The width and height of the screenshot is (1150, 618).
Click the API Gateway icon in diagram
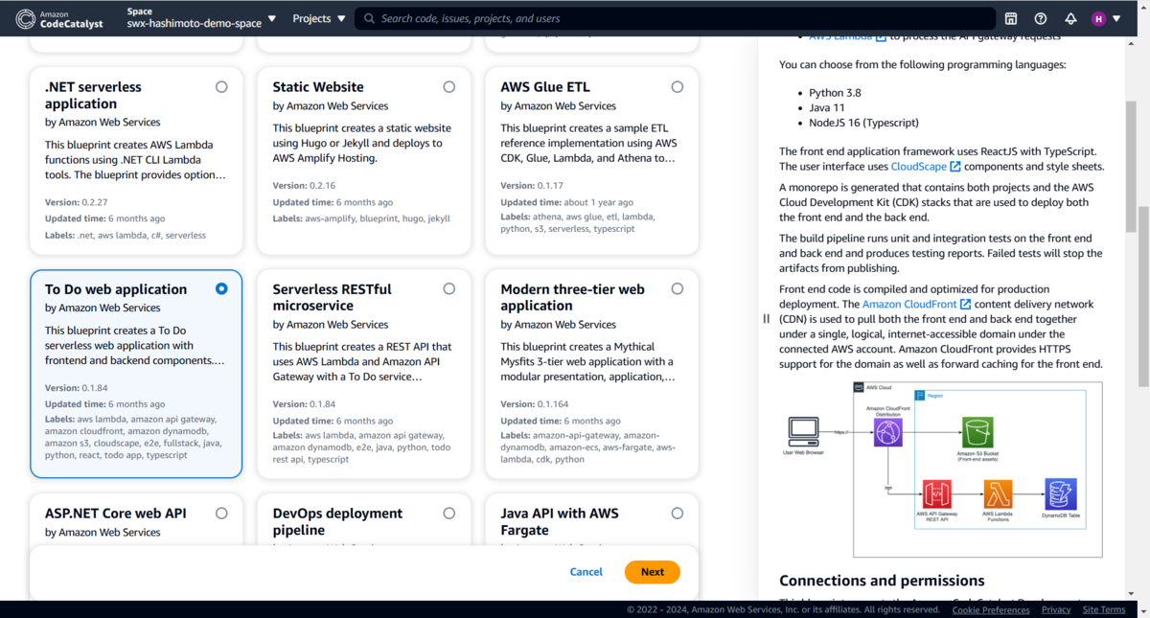936,494
